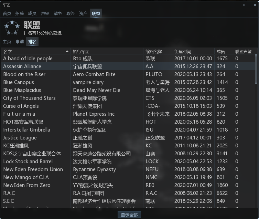Click executor corp vampire diary
259x219 pixels.
coord(88,82)
